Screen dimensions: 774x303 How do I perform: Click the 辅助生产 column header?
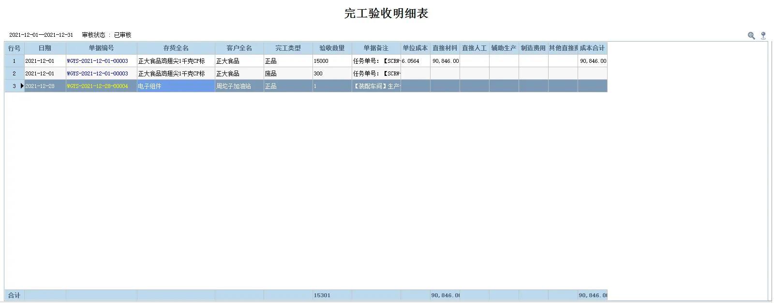(x=504, y=48)
